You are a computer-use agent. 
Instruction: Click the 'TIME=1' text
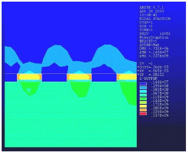click(146, 30)
